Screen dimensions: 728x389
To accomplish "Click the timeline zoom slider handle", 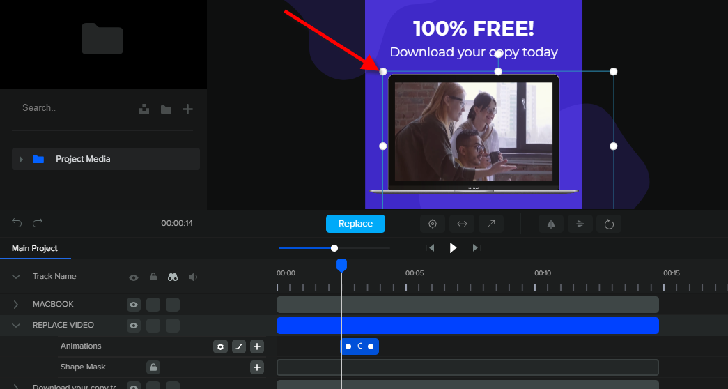I will click(334, 248).
